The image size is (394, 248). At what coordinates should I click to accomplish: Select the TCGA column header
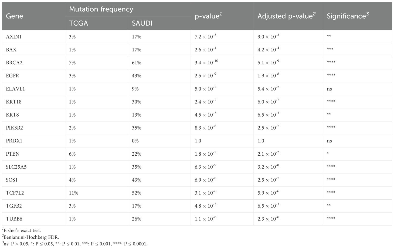point(79,23)
